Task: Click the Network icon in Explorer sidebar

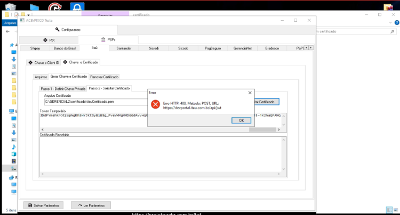Action: point(12,178)
